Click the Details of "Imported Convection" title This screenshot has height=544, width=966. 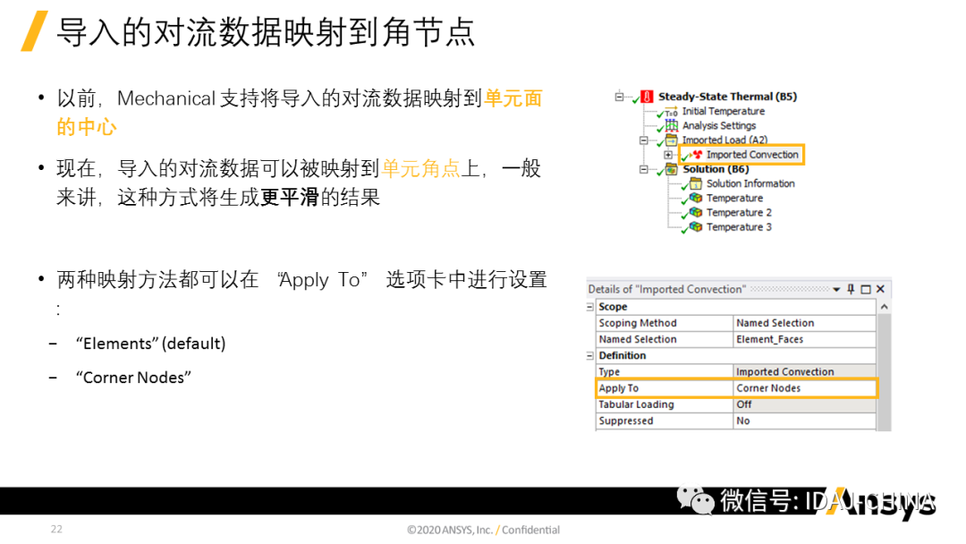click(666, 289)
